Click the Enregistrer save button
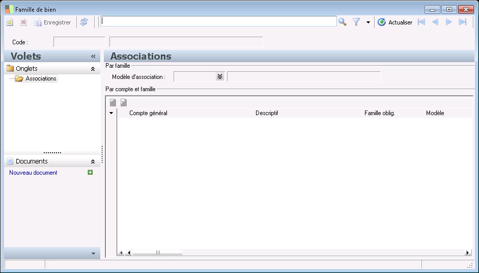Viewport: 479px width, 273px height. click(52, 22)
